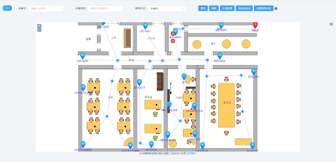Select beacon marker 30013001

(145, 26)
